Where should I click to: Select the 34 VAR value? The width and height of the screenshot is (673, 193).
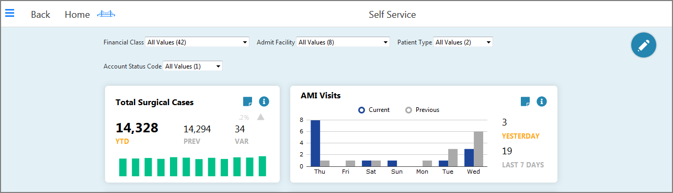[240, 129]
